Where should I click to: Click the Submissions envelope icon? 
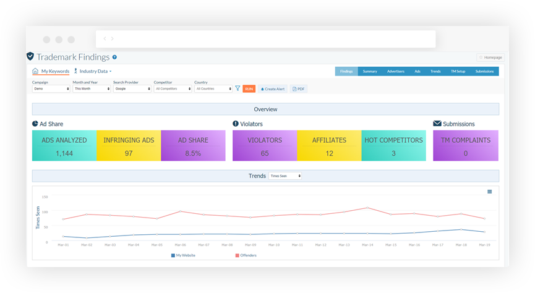(437, 124)
